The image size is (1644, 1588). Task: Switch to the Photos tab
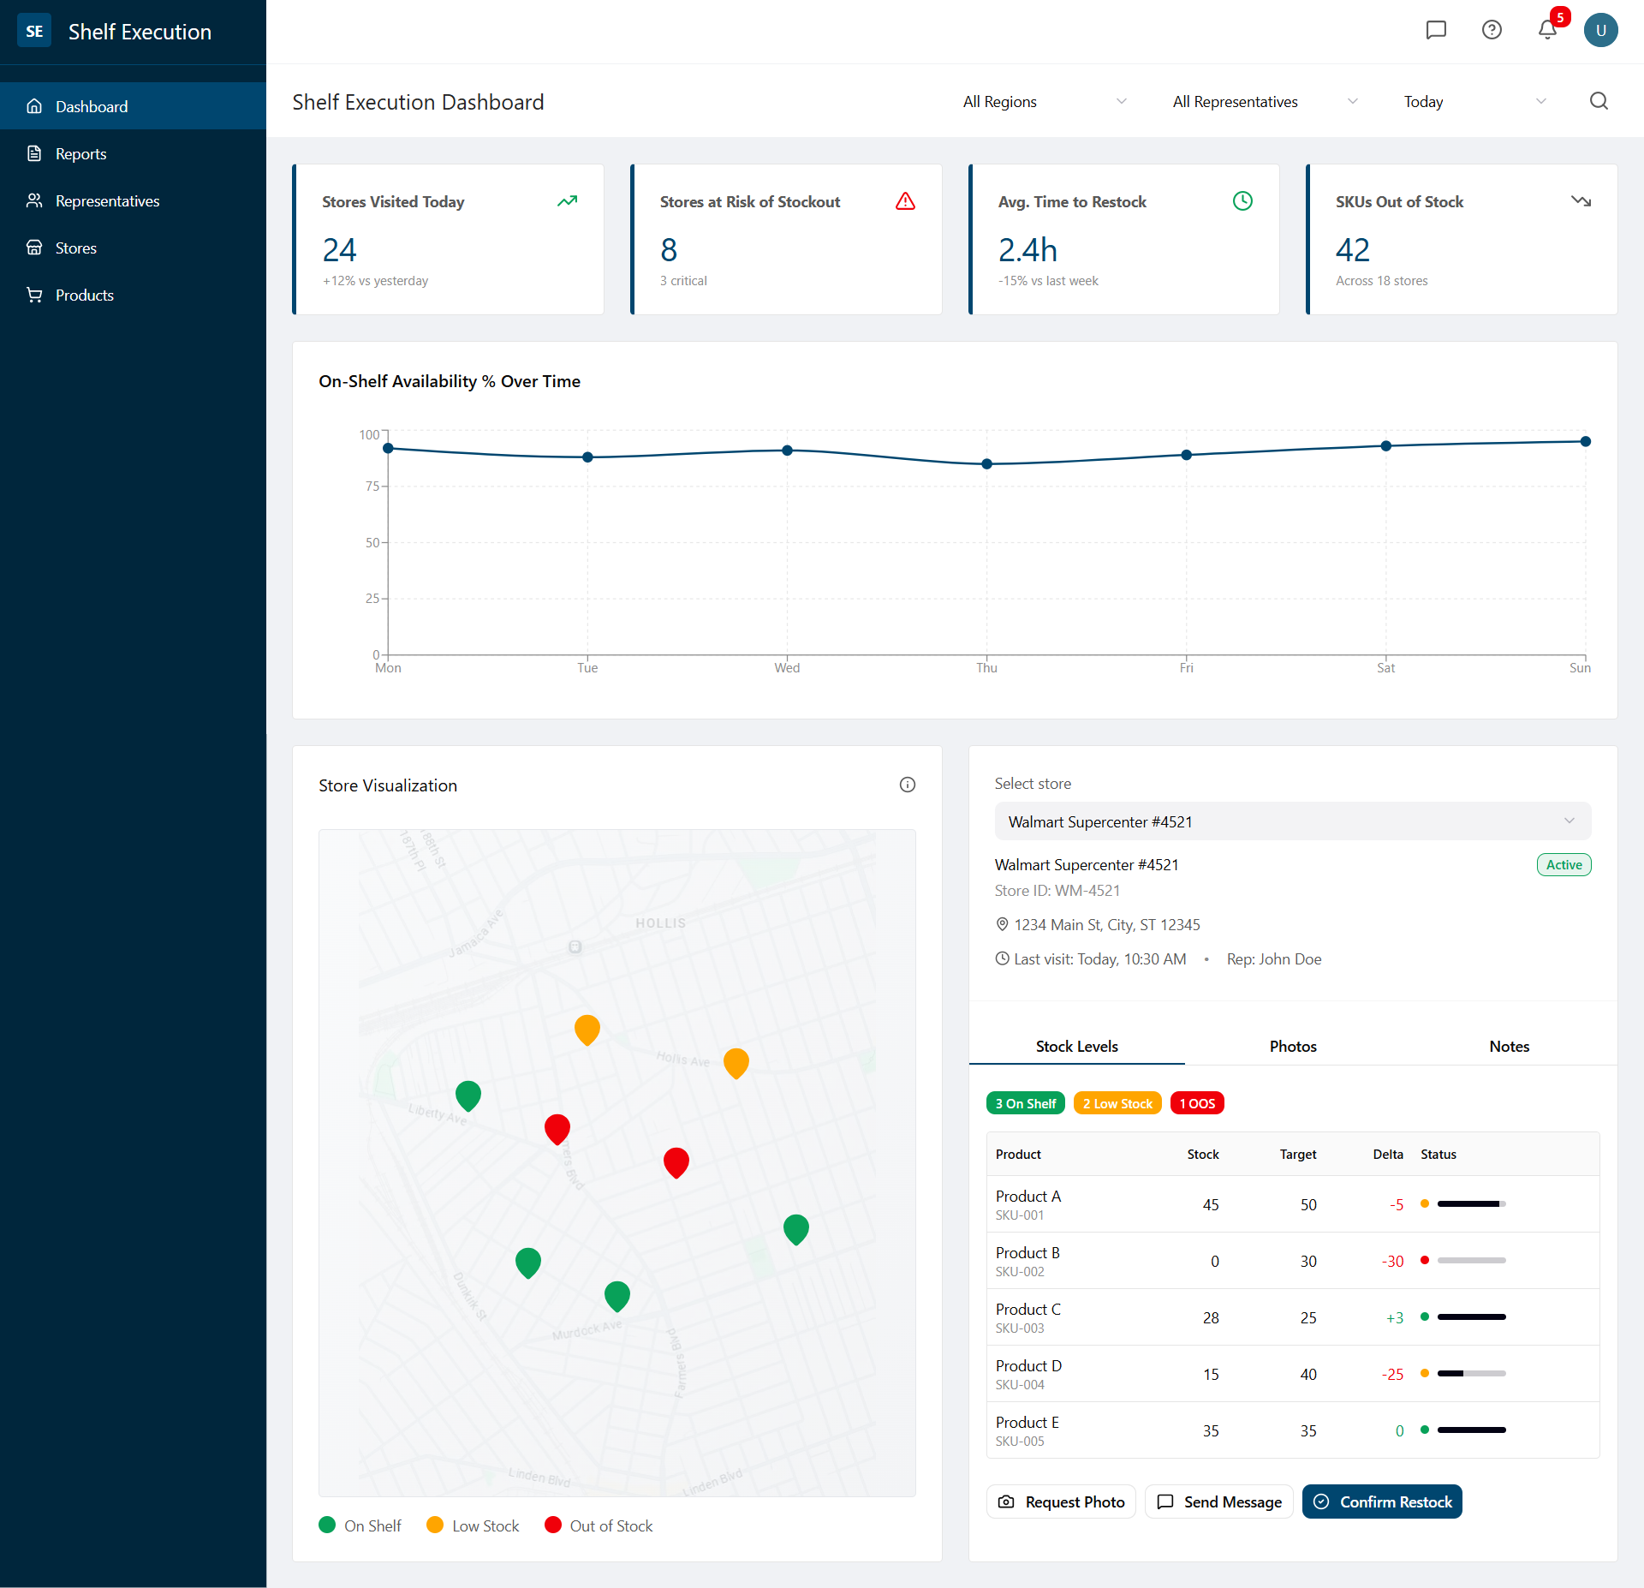1293,1046
